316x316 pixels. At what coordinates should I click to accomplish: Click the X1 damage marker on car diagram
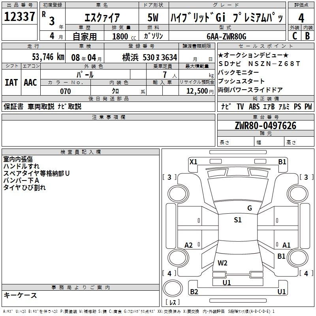[193, 162]
